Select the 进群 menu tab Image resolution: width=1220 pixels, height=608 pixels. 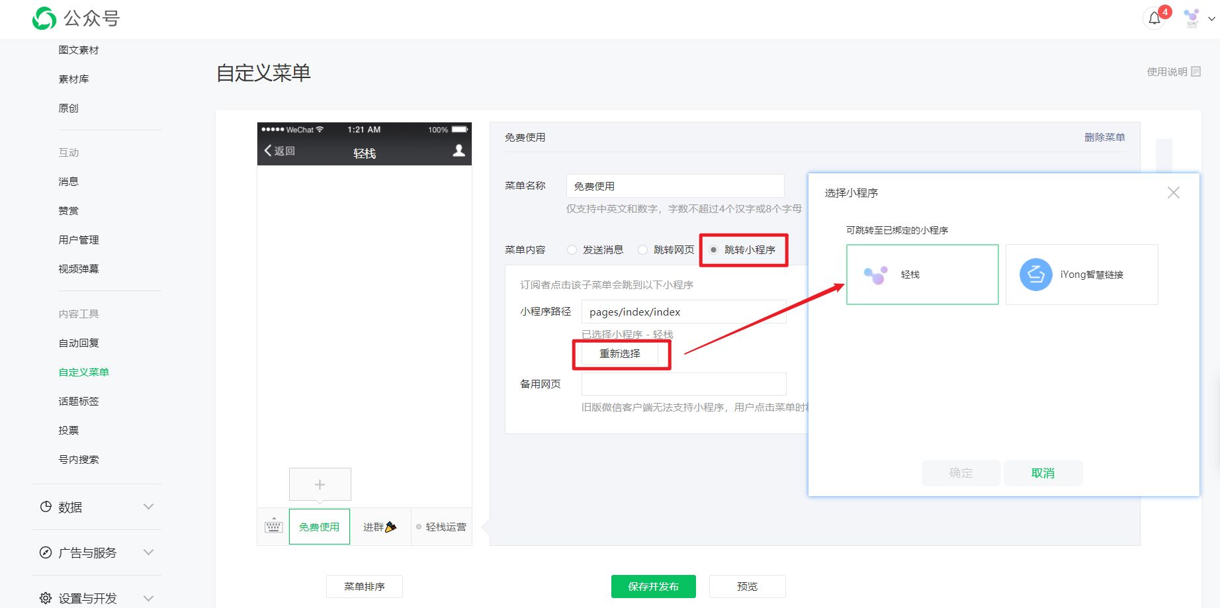[380, 527]
